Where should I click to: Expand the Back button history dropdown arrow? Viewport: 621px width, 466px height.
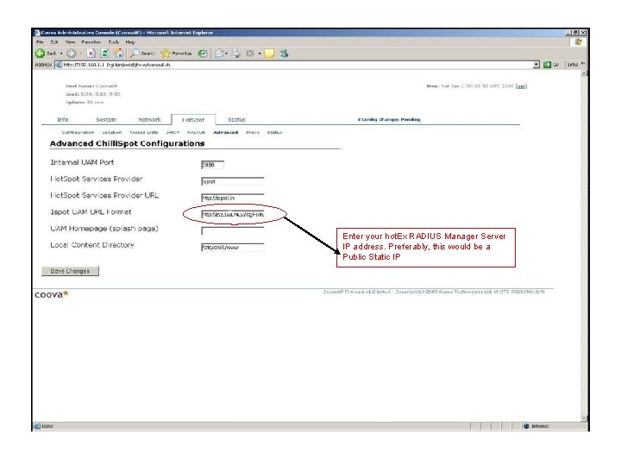tap(61, 54)
